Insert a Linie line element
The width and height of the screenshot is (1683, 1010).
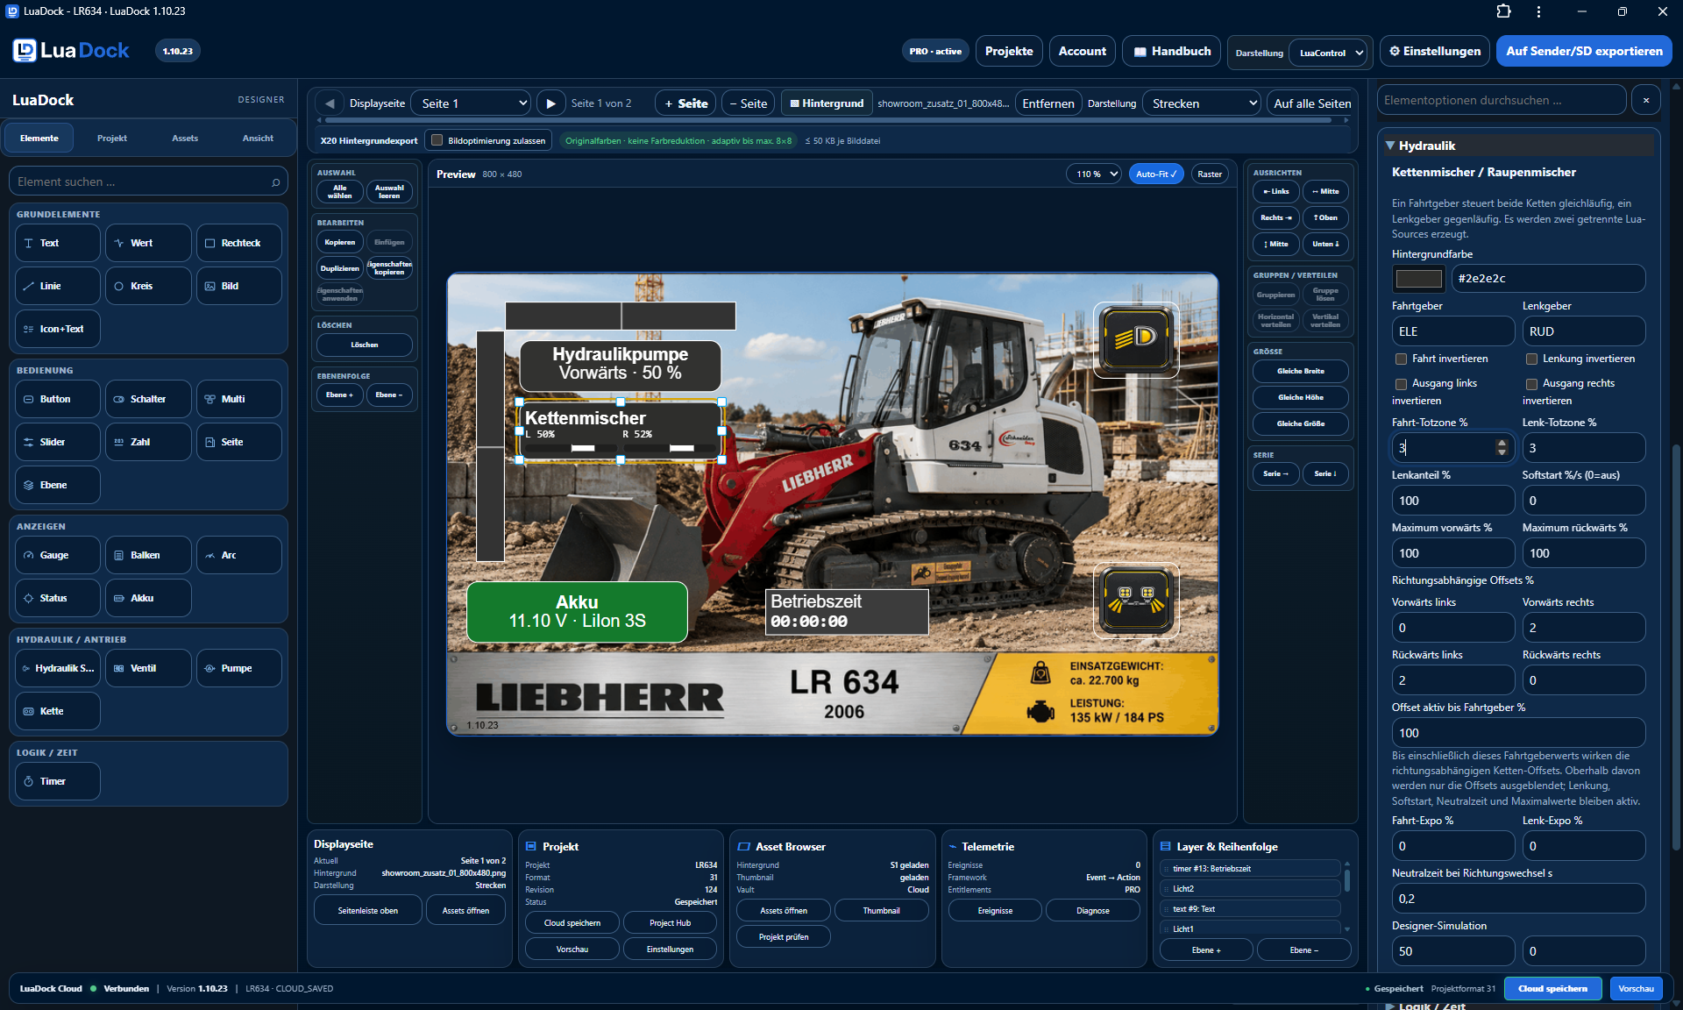coord(58,286)
